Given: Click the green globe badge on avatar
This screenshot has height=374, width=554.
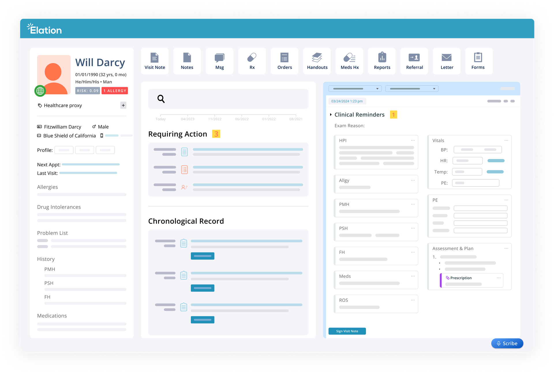Looking at the screenshot, I should point(40,91).
